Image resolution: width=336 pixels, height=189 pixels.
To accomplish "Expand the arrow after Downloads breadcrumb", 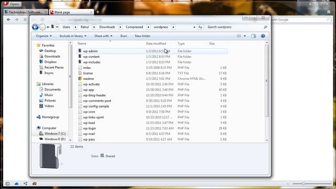I will click(x=120, y=27).
